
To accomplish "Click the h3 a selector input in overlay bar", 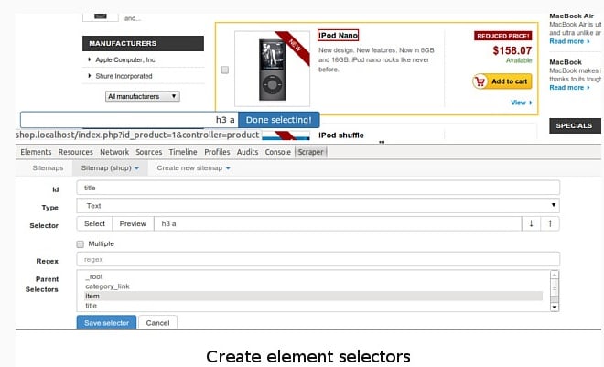I will [129, 120].
